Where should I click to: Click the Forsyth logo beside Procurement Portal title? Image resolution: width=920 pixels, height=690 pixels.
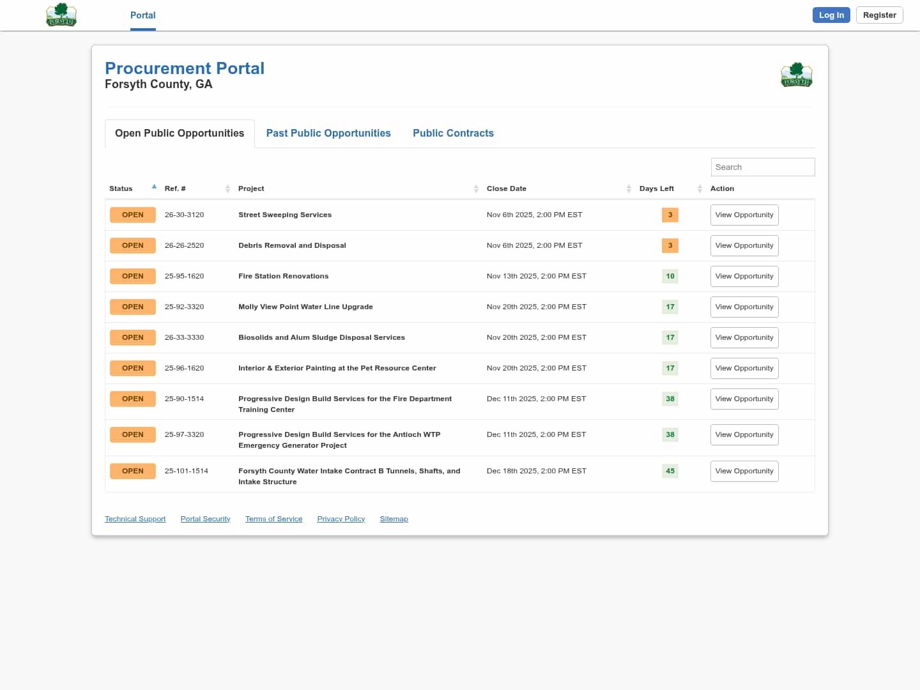click(796, 75)
